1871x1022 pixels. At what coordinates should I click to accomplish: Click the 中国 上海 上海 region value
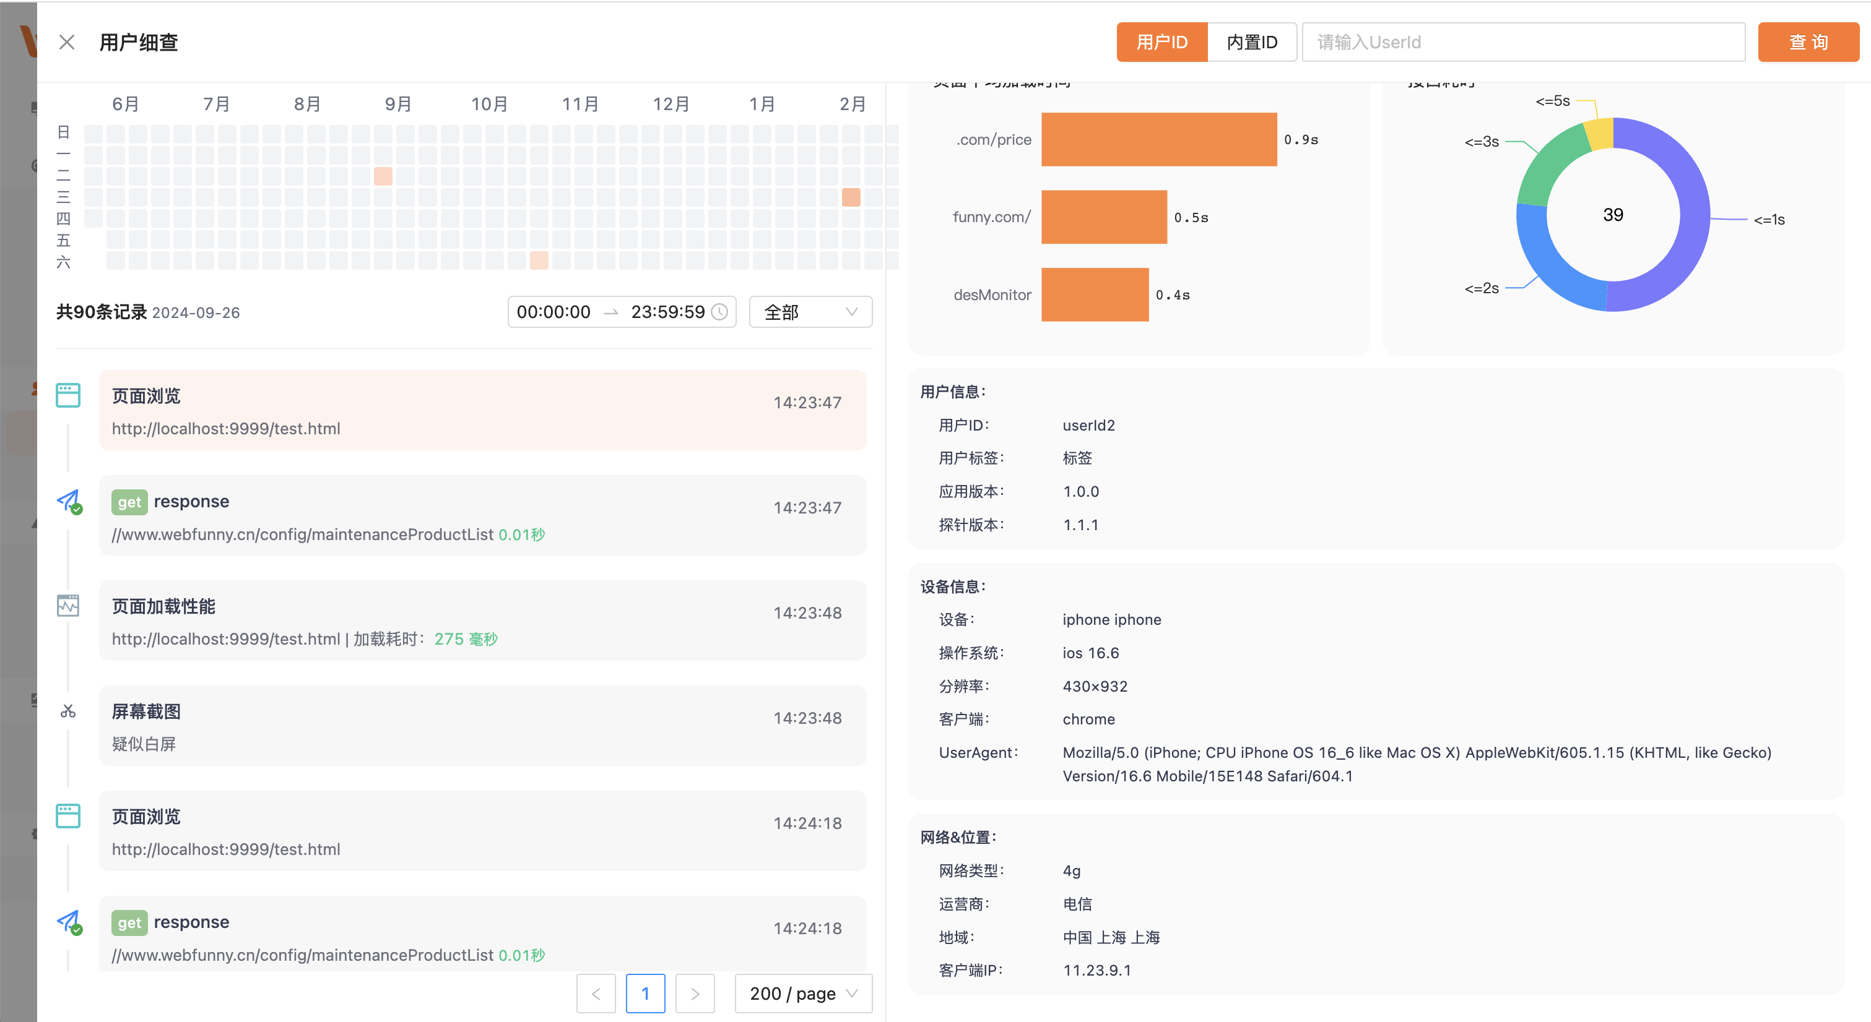[x=1111, y=938]
